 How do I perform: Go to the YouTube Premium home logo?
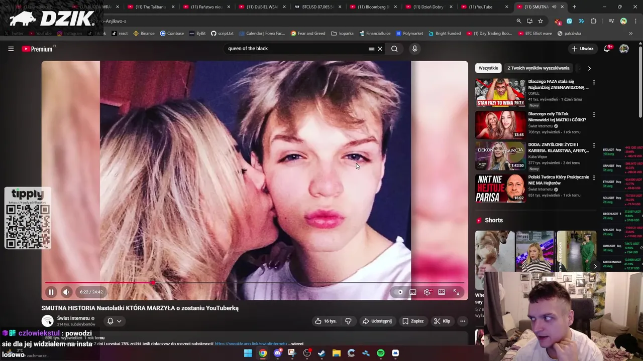click(x=37, y=49)
